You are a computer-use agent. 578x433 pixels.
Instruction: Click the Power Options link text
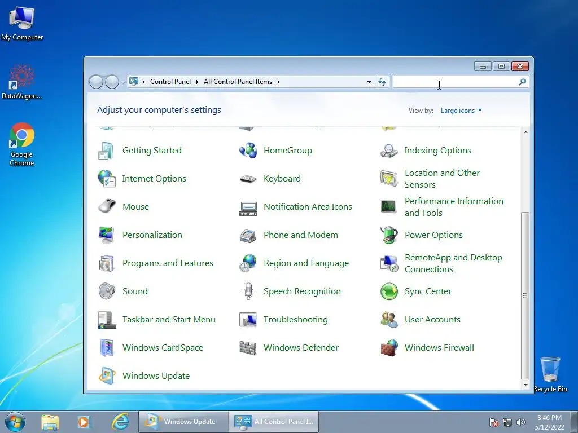coord(433,235)
